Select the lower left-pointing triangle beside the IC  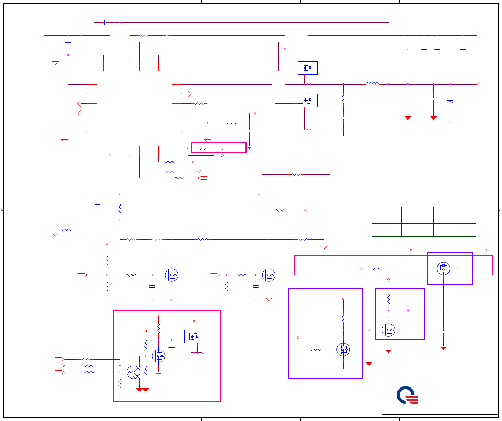(79, 113)
